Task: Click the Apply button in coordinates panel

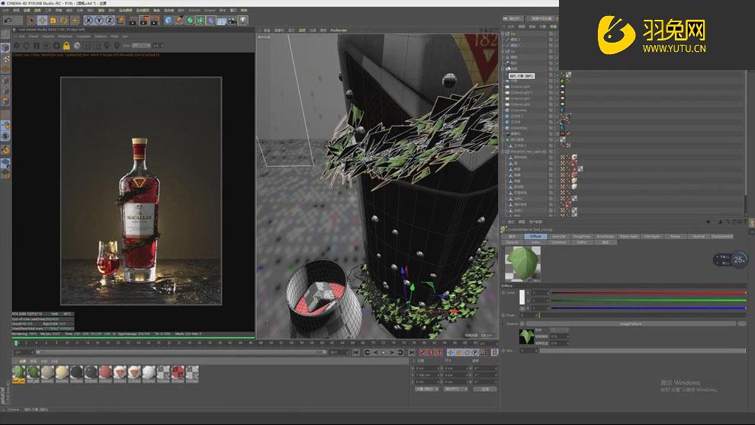Action: point(485,389)
